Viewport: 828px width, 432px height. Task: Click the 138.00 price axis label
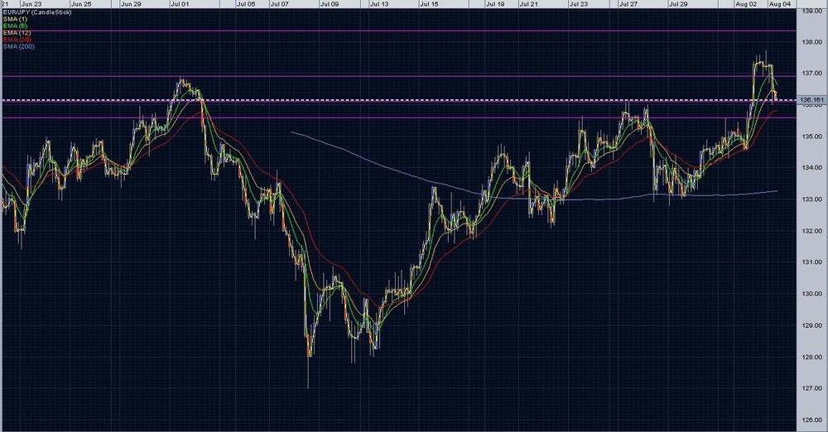click(x=812, y=42)
